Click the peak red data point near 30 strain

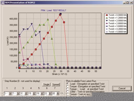coord(60,15)
